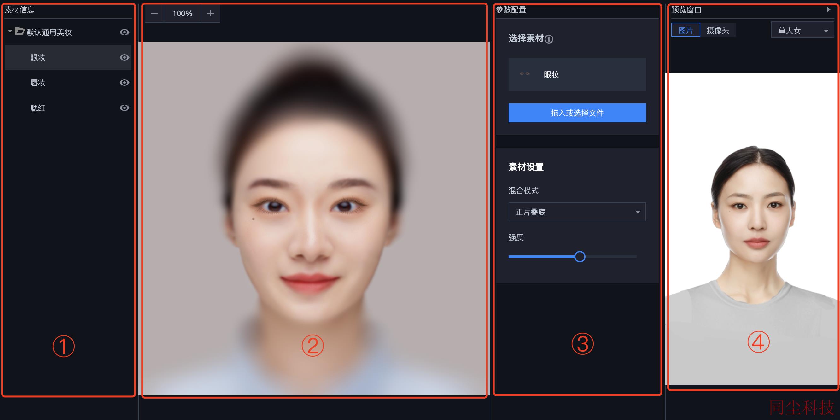Screen dimensions: 840x420
Task: Collapse the preview window with arrow icon
Action: [829, 10]
